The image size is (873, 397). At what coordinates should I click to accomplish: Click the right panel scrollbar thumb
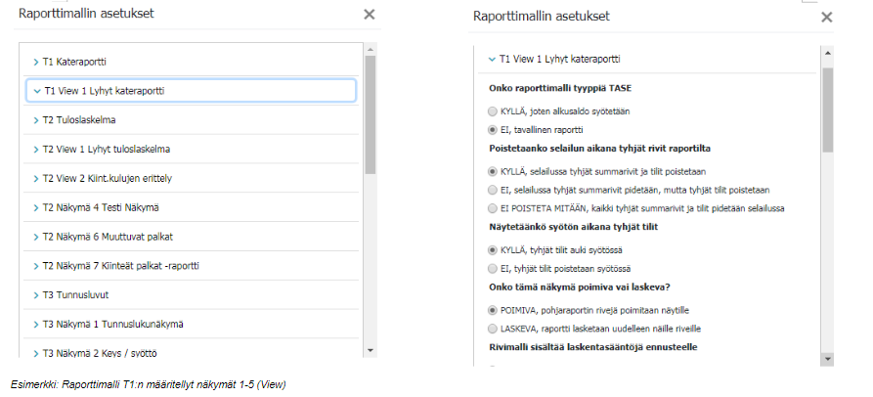[827, 110]
